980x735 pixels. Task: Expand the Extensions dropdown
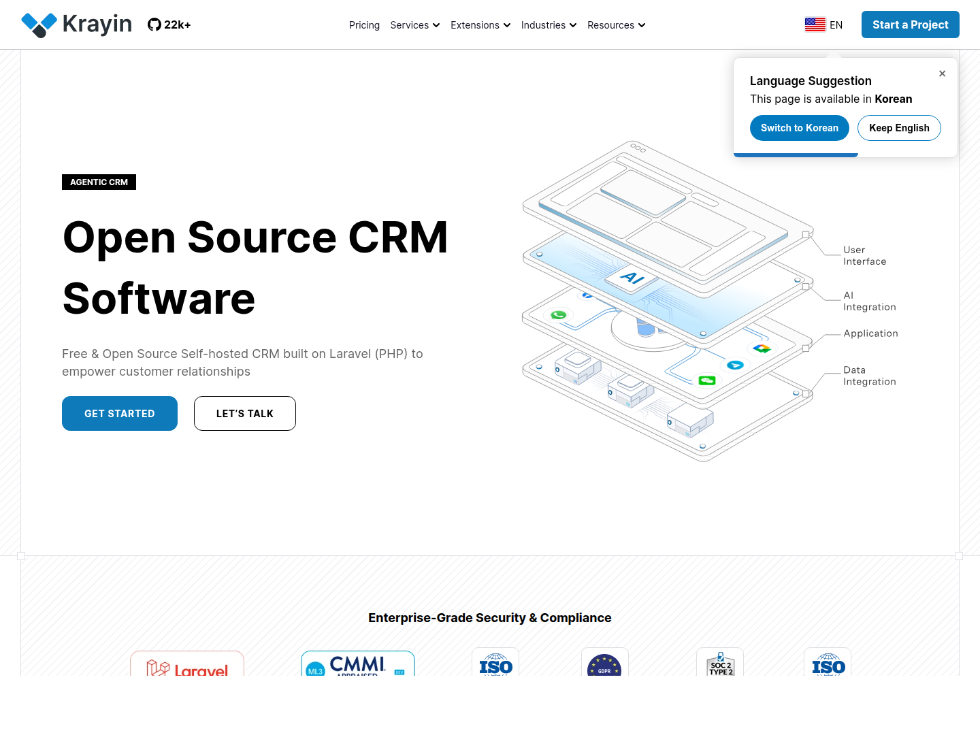pyautogui.click(x=480, y=25)
